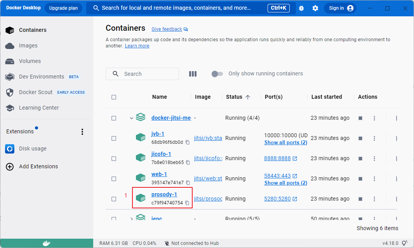This screenshot has width=414, height=248.
Task: Open Images in sidebar
Action: click(28, 46)
